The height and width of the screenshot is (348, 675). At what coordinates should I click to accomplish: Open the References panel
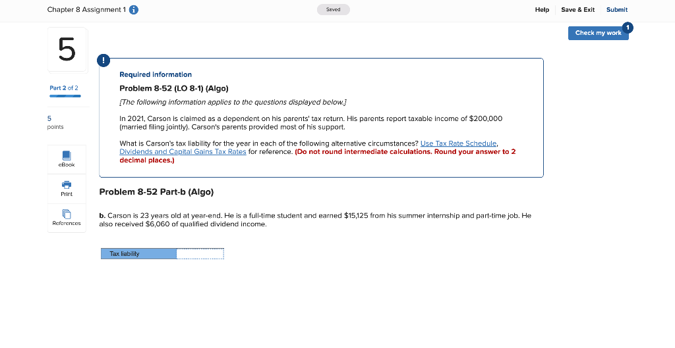coord(67,218)
